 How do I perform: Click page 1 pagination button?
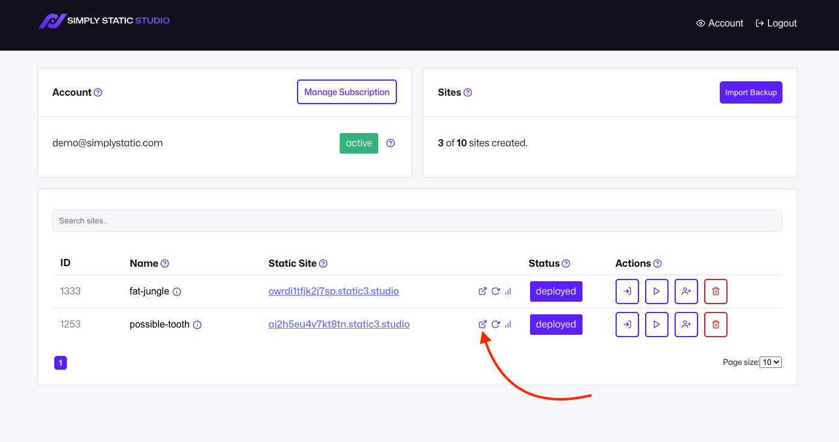tap(60, 363)
